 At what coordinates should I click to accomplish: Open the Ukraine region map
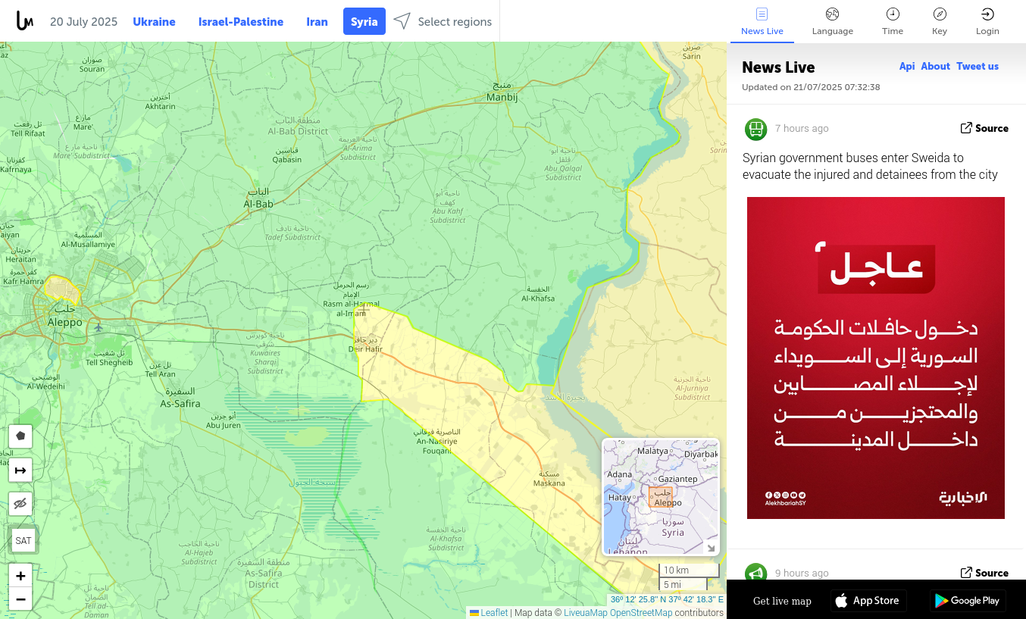click(155, 22)
